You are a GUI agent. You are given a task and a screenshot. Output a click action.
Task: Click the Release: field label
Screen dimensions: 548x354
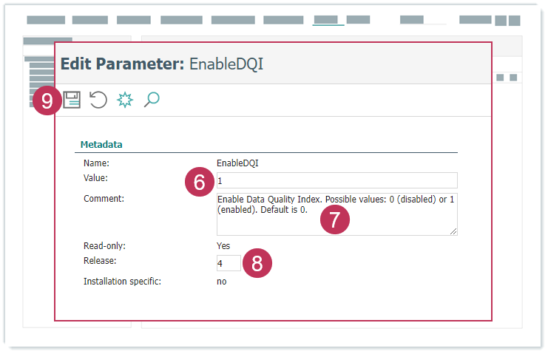click(x=100, y=261)
